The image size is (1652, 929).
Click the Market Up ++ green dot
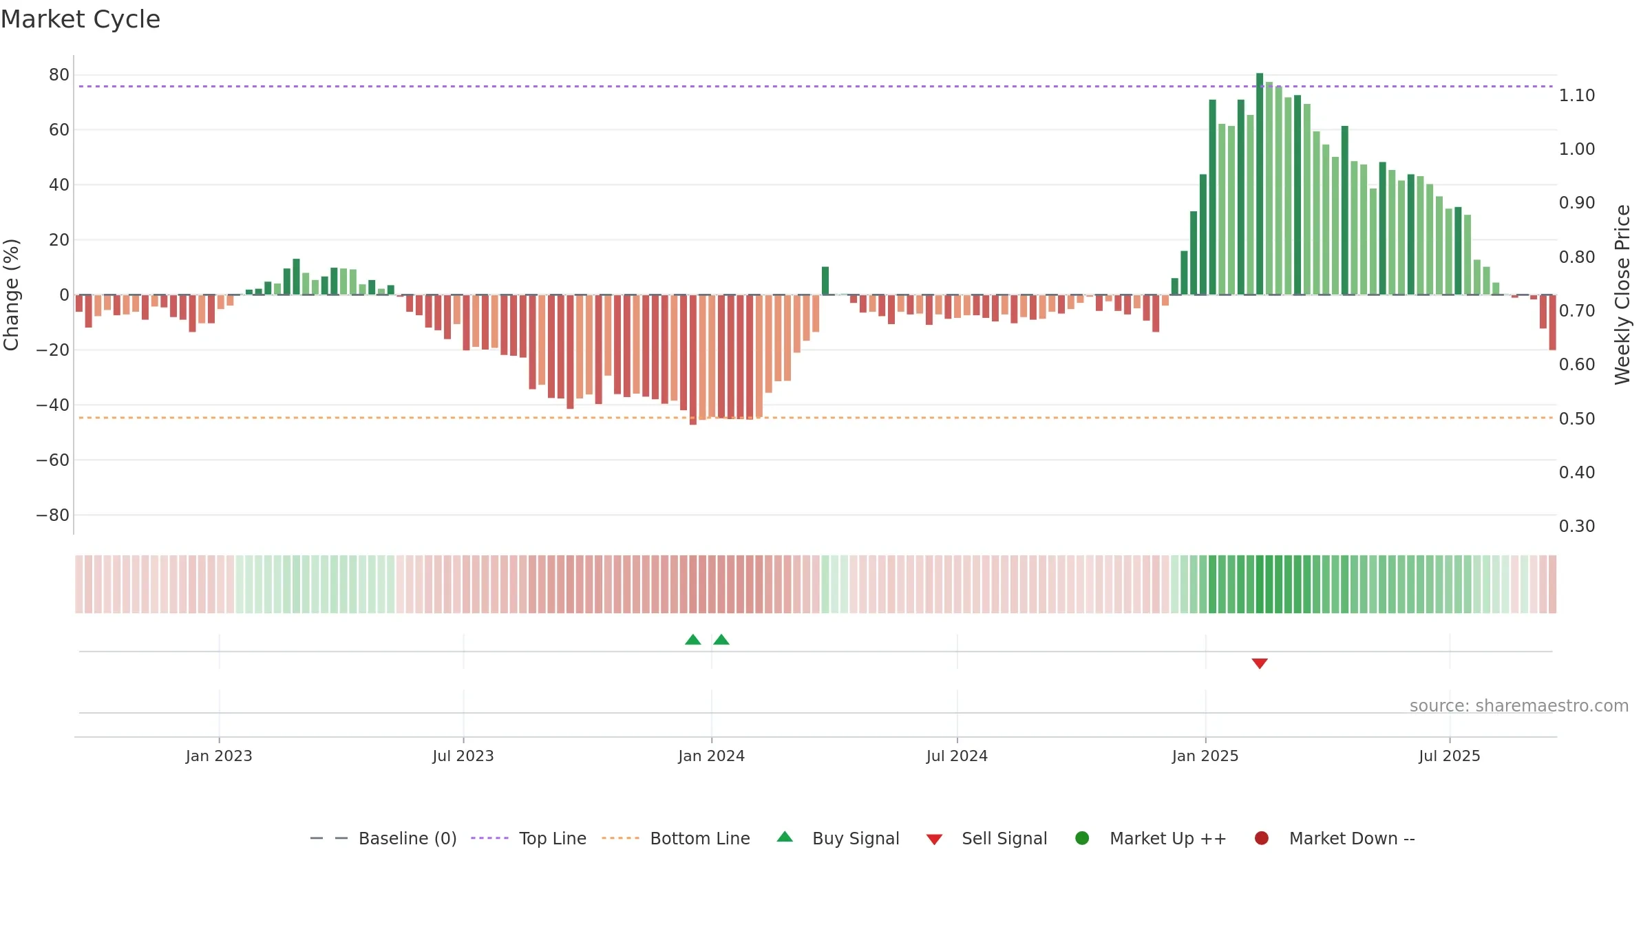(1082, 838)
